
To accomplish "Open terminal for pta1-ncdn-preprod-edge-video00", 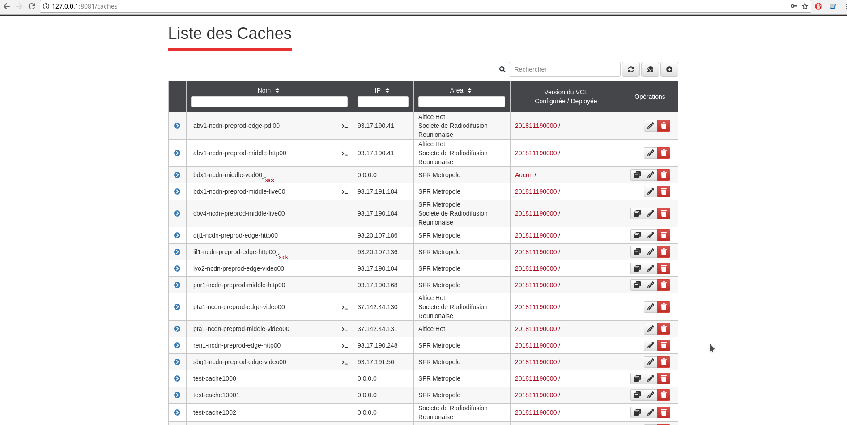I will (345, 307).
